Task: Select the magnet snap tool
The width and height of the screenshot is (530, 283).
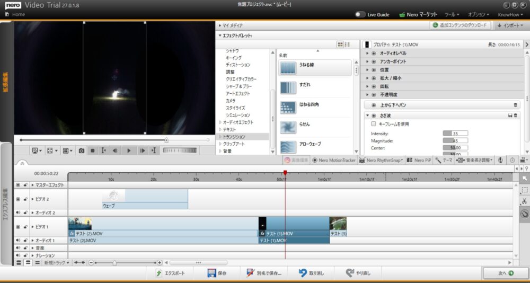Action: [525, 214]
